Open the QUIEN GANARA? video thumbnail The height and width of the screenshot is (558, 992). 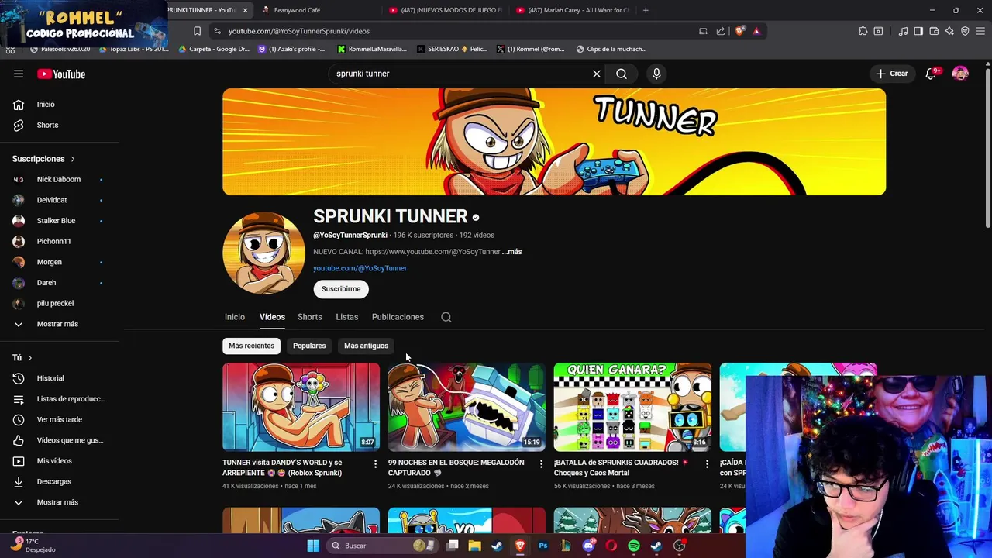point(632,407)
